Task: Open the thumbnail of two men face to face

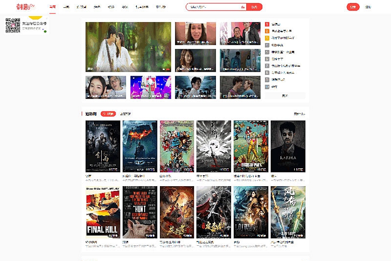Action: 240,87
